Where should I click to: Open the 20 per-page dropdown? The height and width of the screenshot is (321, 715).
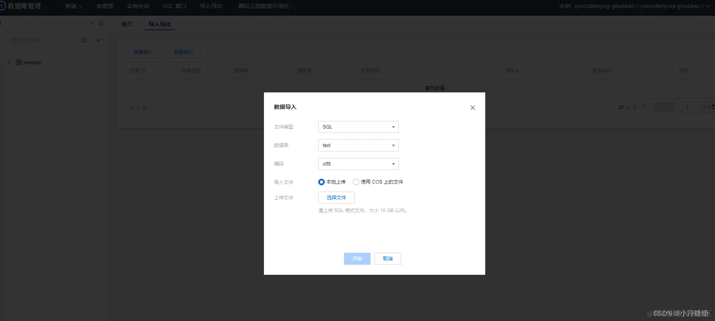(623, 107)
